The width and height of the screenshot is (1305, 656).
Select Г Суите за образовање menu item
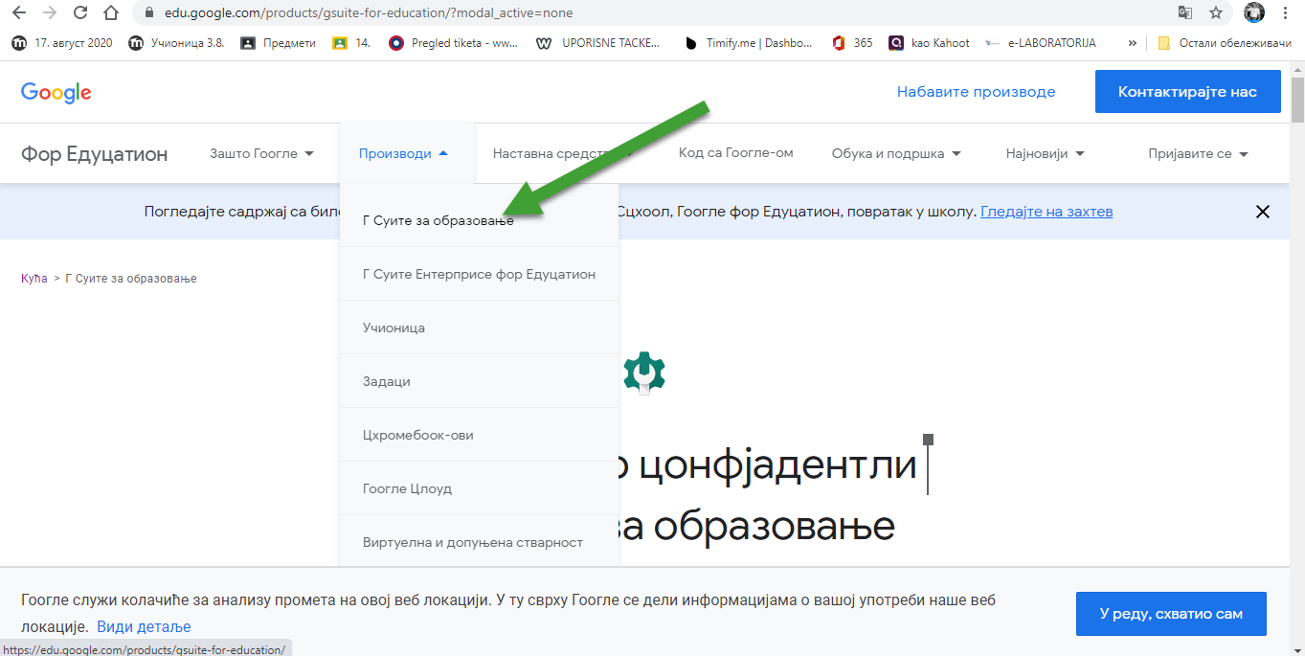click(438, 220)
